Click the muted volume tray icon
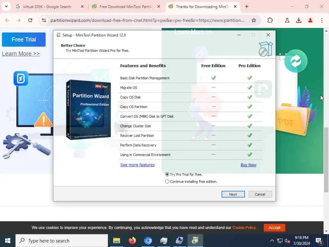This screenshot has height=247, width=329. tap(287, 241)
